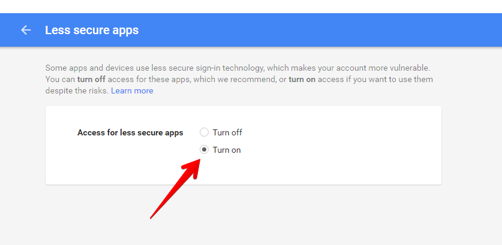The width and height of the screenshot is (502, 245).
Task: Select the Turn on radio button
Action: 204,150
